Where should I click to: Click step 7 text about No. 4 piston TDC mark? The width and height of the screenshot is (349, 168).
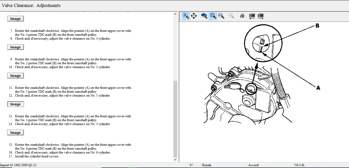[x=73, y=33]
